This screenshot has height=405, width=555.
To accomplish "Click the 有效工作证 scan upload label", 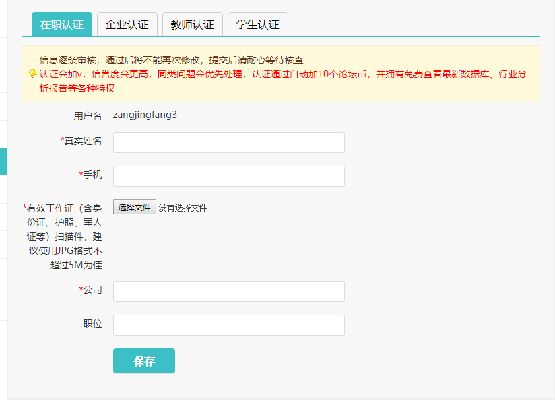I will coord(65,237).
